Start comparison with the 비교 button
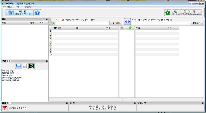The width and height of the screenshot is (206, 113). (x=19, y=13)
